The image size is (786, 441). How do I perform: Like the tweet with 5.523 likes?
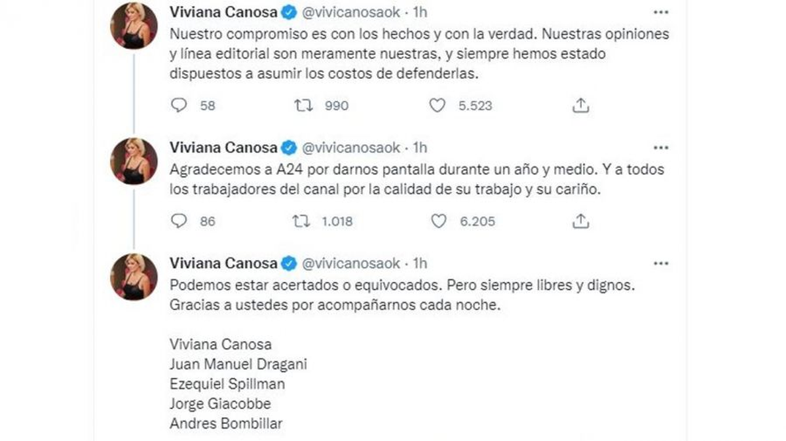pos(437,105)
